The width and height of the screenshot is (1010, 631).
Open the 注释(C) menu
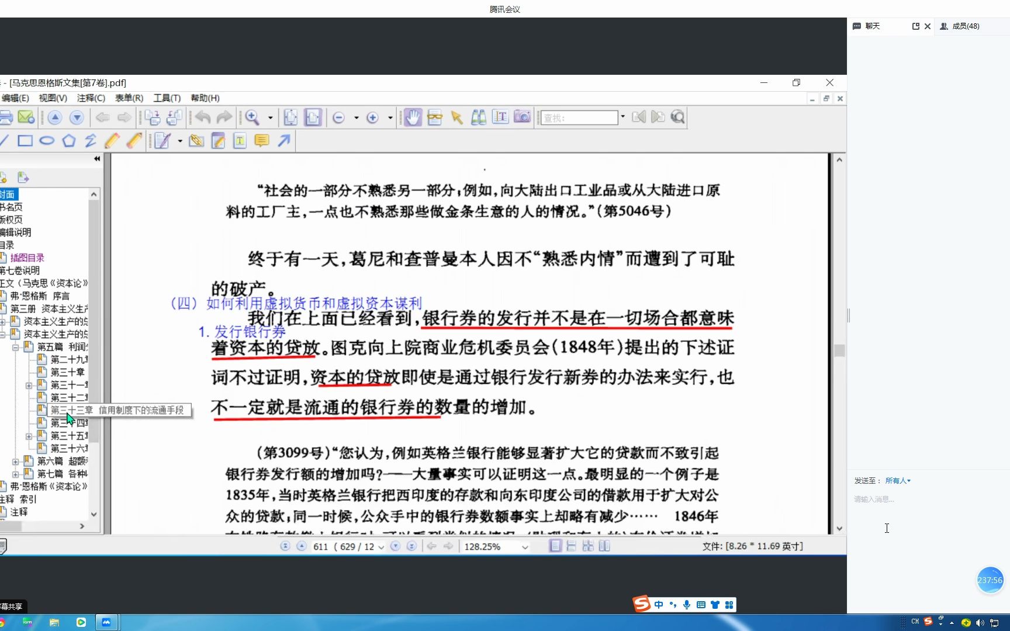click(x=91, y=98)
